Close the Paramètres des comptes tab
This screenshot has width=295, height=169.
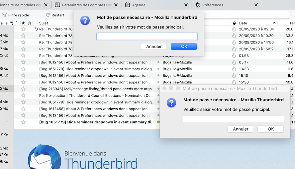point(116,5)
